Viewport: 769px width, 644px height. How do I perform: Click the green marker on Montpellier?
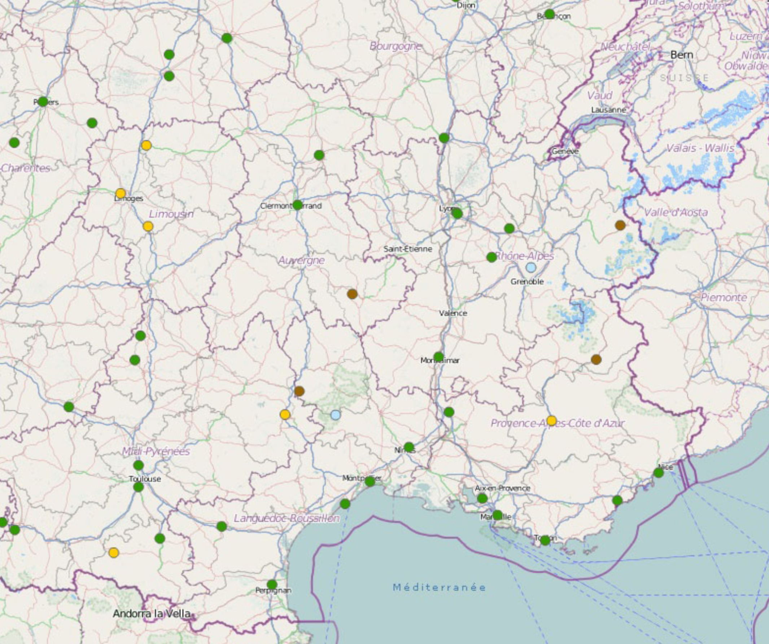(370, 481)
